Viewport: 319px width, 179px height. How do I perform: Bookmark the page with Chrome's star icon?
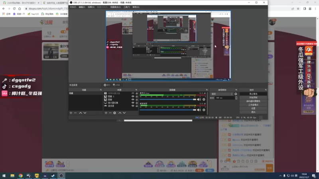click(298, 9)
